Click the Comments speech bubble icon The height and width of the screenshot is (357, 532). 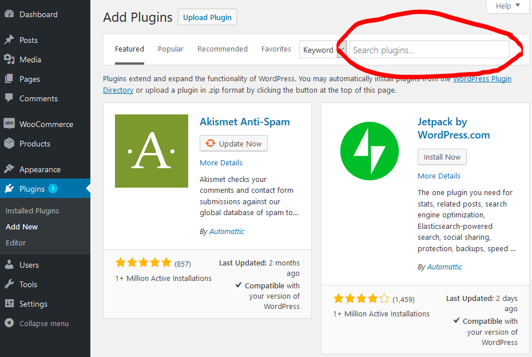point(9,98)
